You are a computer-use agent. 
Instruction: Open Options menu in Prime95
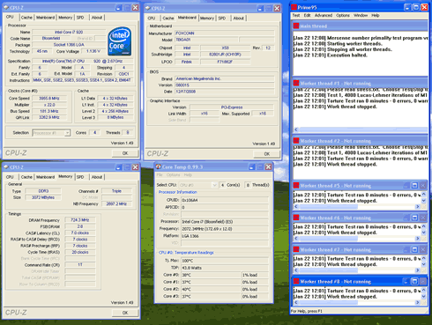(343, 15)
